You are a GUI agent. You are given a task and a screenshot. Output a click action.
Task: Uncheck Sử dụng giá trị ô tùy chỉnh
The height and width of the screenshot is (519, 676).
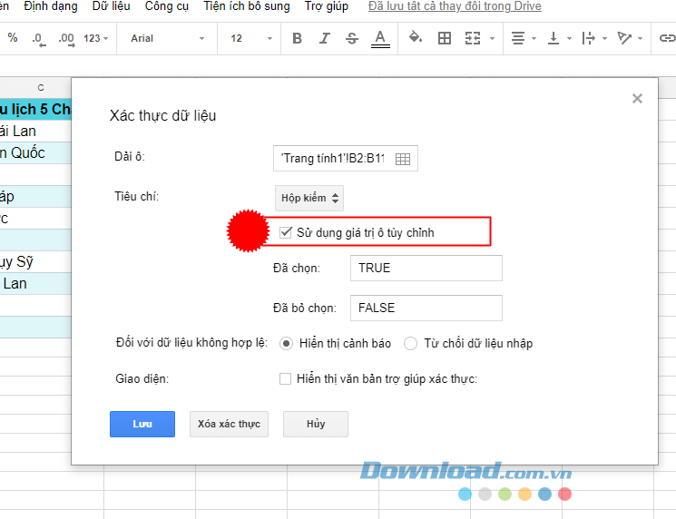(286, 233)
